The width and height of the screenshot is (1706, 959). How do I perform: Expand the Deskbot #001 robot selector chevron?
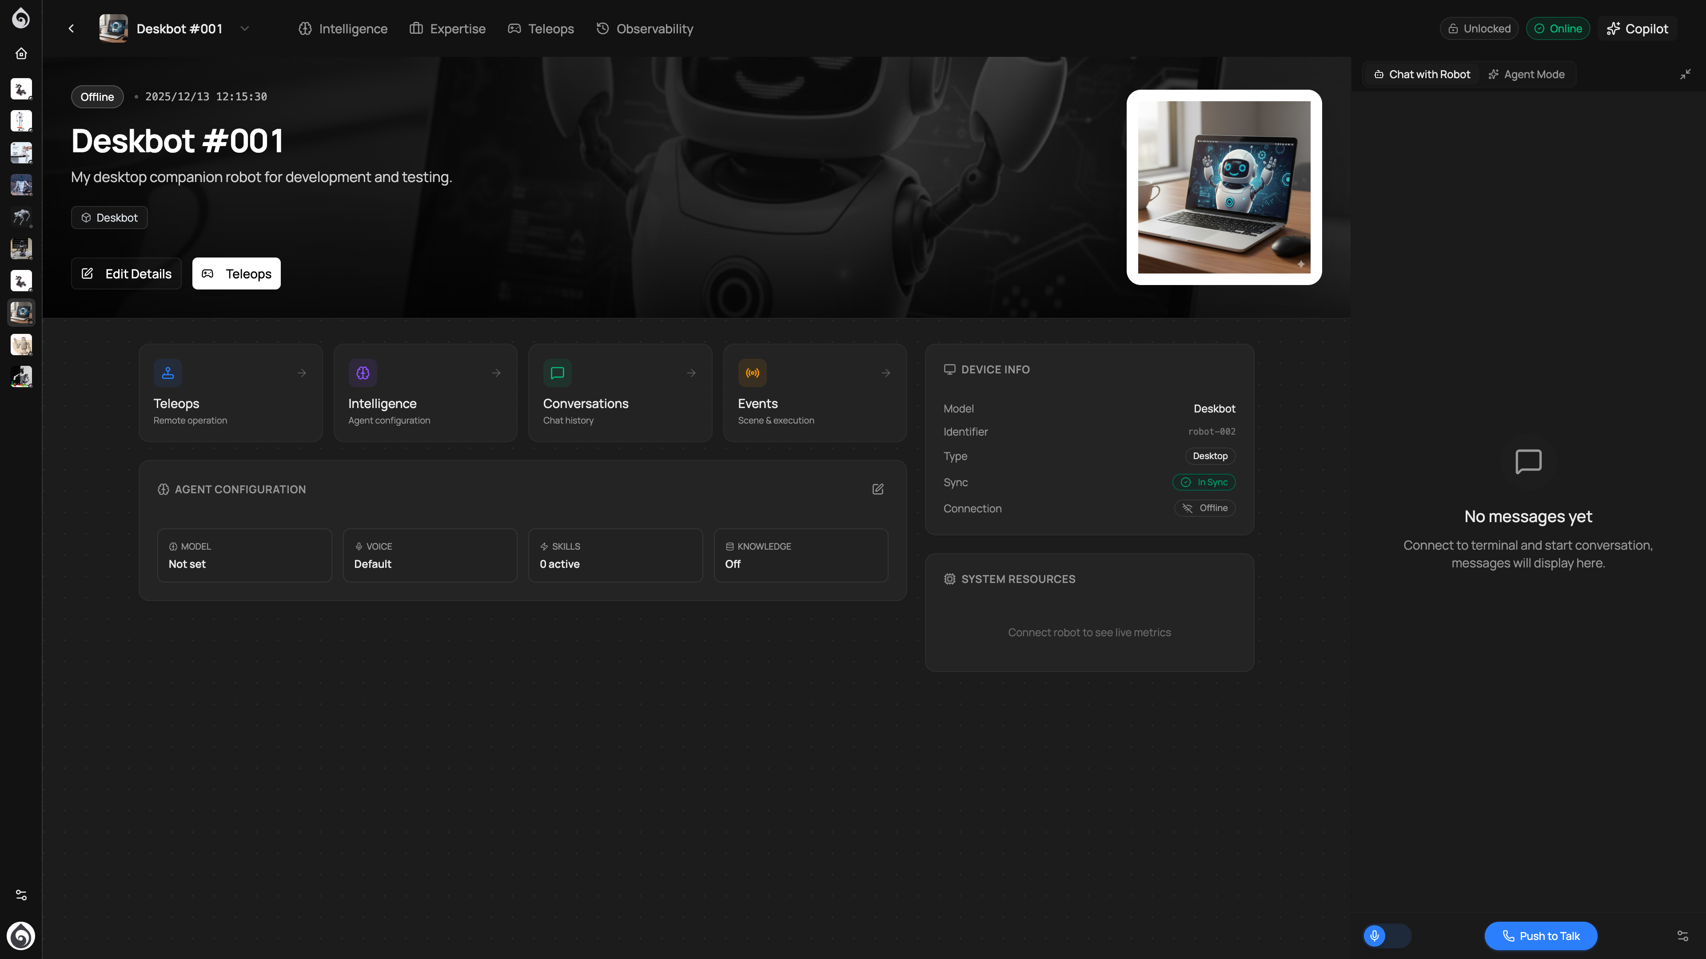point(244,28)
